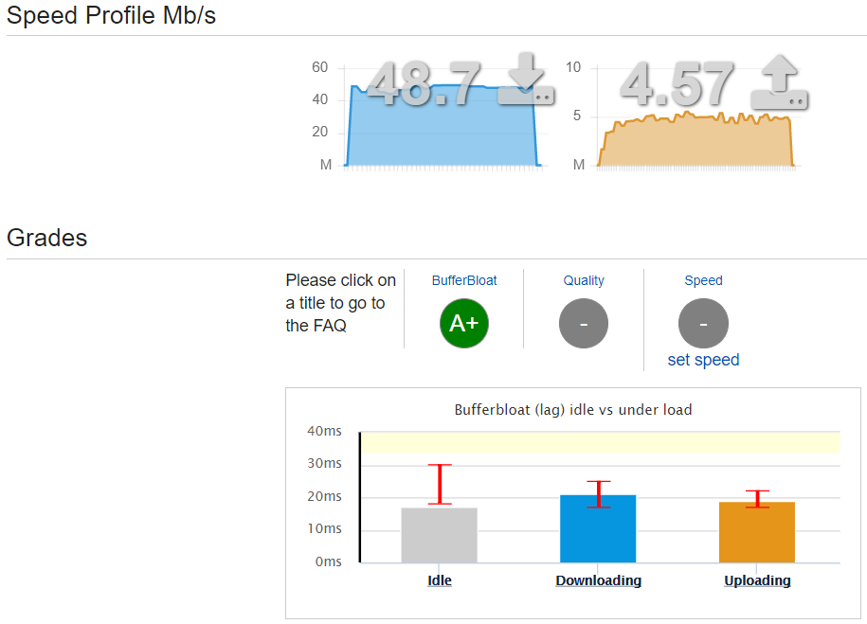The image size is (867, 624).
Task: Click the gray Quality grade circle
Action: click(x=583, y=323)
